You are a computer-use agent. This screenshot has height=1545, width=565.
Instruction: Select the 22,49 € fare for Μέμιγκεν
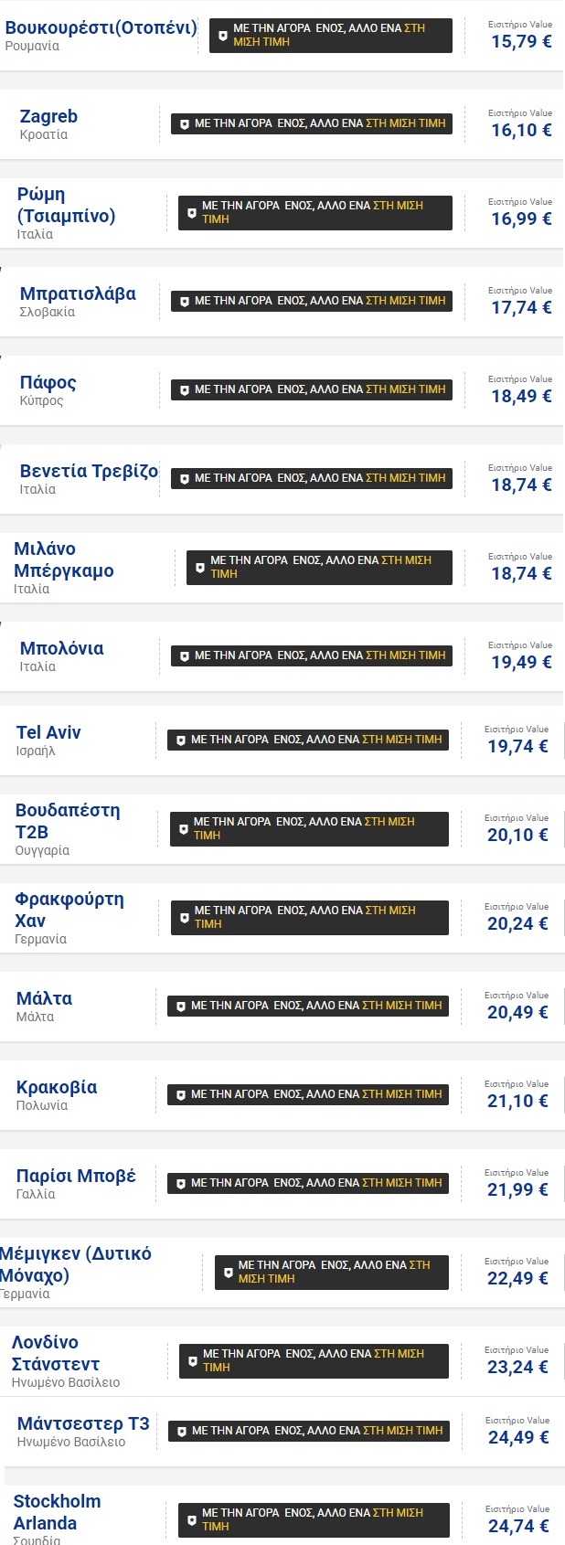(517, 1278)
